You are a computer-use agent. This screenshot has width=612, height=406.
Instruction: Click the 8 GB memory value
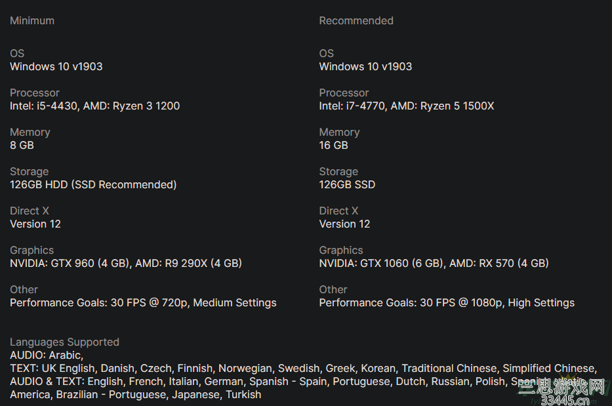[22, 145]
